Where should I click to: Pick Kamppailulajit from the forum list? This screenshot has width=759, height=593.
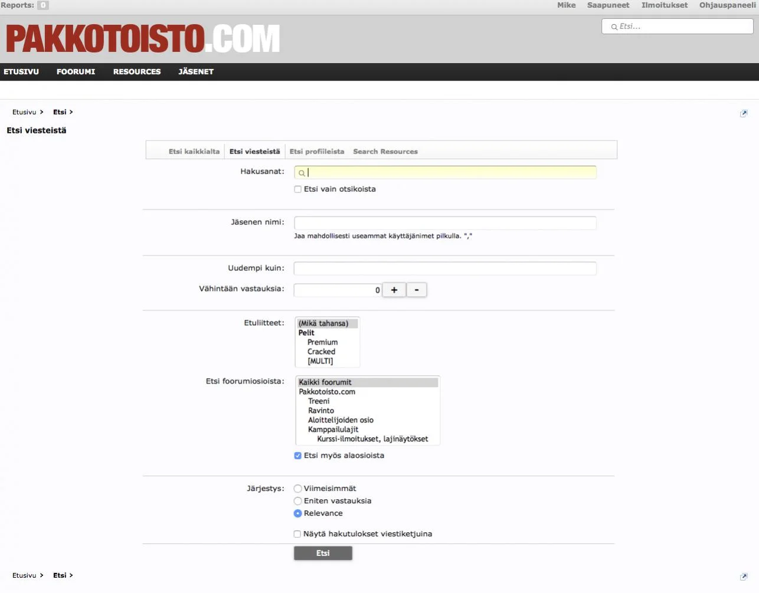[333, 430]
